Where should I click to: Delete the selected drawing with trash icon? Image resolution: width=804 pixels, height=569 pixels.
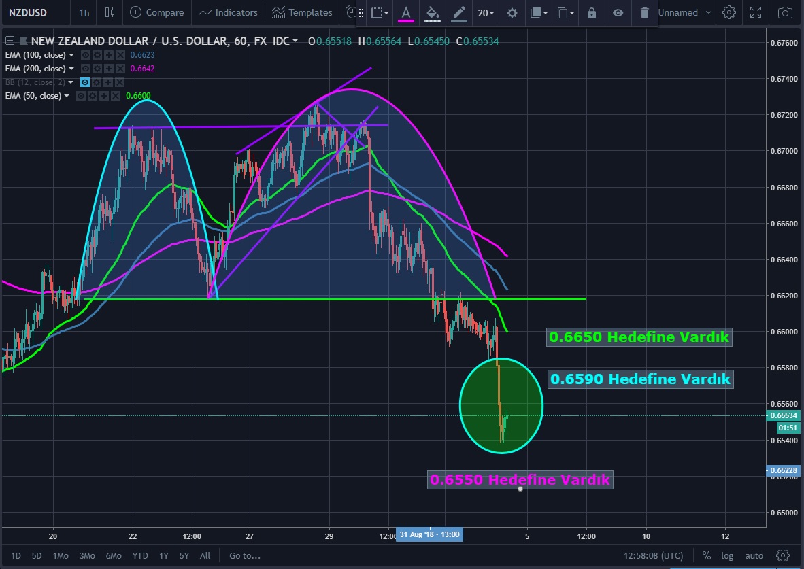point(644,13)
